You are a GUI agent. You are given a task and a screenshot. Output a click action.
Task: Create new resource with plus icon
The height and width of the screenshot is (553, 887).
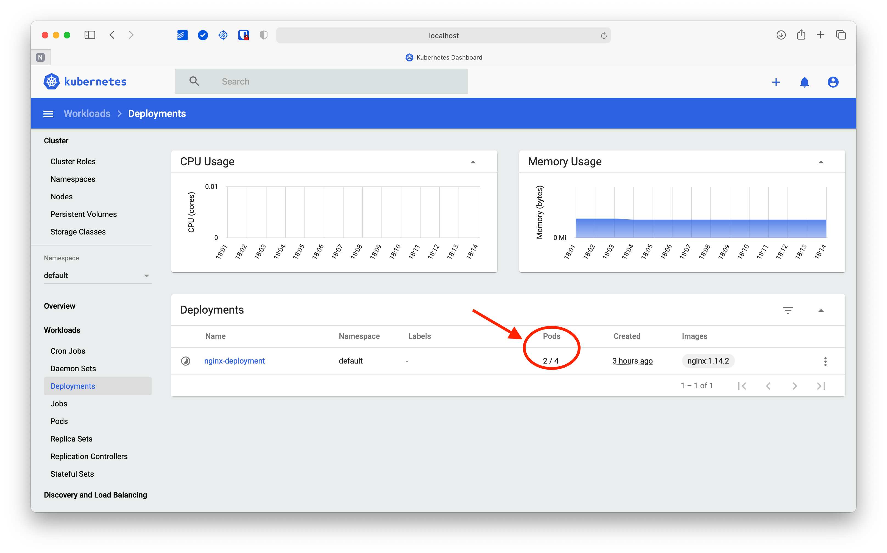coord(776,82)
